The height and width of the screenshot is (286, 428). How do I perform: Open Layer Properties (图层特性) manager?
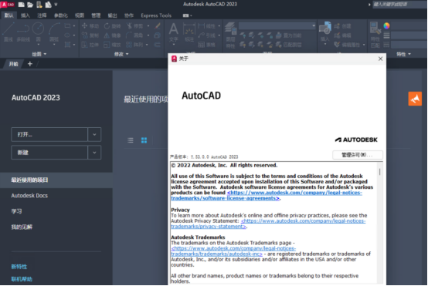click(230, 35)
